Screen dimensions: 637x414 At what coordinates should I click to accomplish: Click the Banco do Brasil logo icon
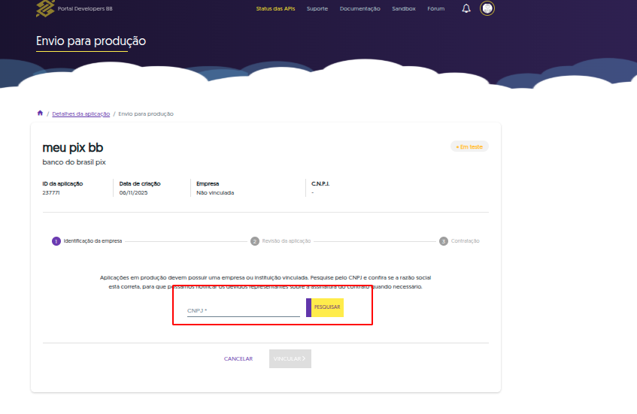point(45,9)
